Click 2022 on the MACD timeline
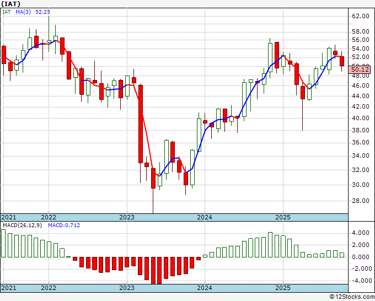 [49, 288]
